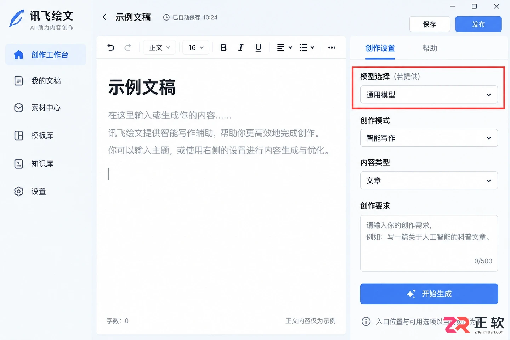Maximize the 讯飞绘文 window
Screen dimensions: 510x340
click(x=474, y=6)
